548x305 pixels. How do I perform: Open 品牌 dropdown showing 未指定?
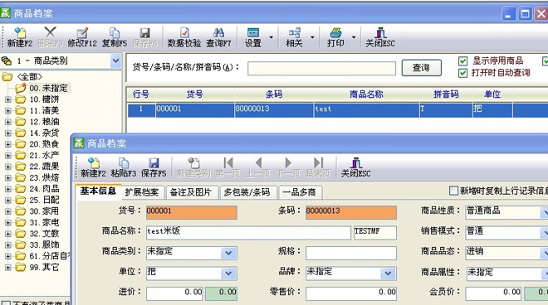388,274
